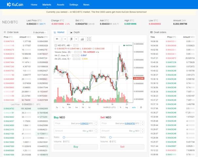
Task: Toggle fullscreen chart mode
Action: point(89,39)
